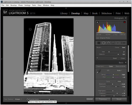Image resolution: width=132 pixels, height=105 pixels.
Task: Show the bottom filmstrip panel arrow
Action: 66,103
